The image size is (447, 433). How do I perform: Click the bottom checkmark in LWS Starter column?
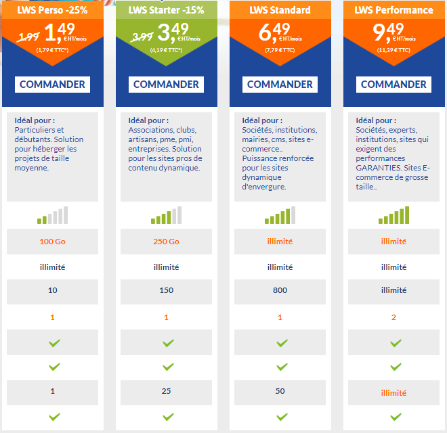pos(168,417)
